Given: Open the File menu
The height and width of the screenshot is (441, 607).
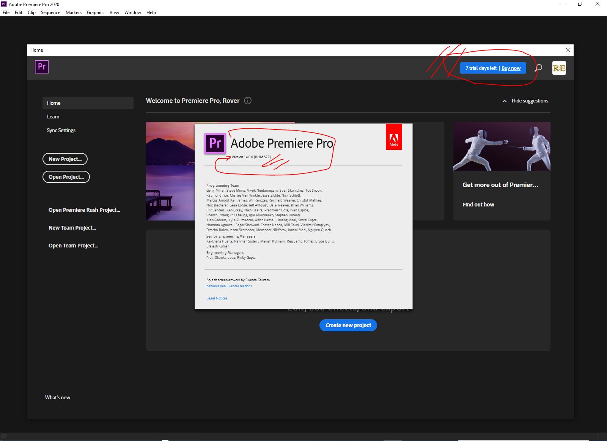Looking at the screenshot, I should [x=6, y=13].
